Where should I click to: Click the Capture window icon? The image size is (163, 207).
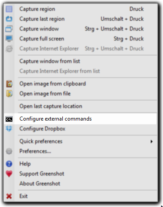9,29
